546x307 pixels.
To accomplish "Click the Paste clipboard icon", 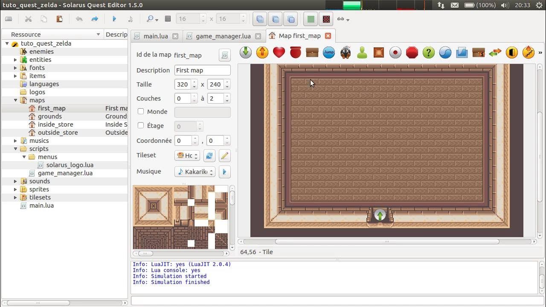I will (60, 19).
